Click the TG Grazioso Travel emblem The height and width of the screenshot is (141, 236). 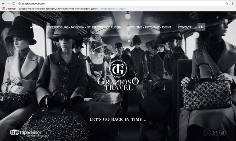[x=118, y=69]
